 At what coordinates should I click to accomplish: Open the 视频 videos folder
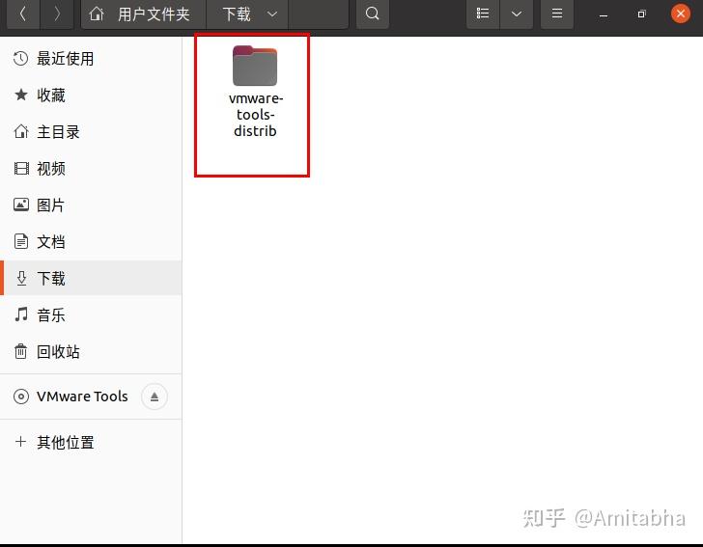click(91, 169)
